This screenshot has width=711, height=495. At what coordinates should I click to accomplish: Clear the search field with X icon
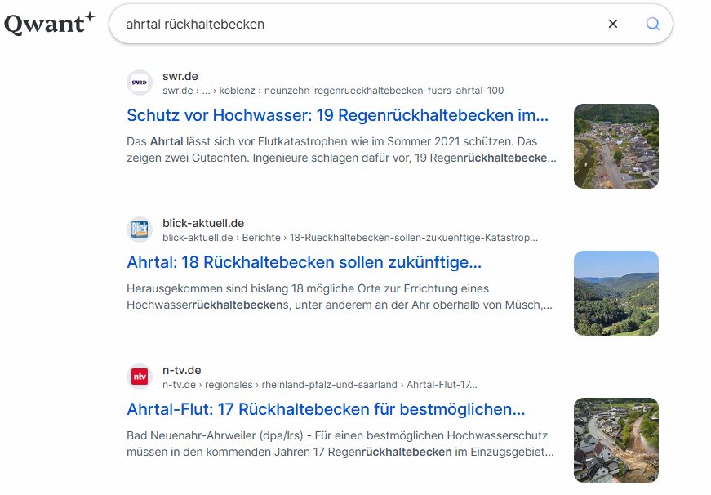pos(613,24)
